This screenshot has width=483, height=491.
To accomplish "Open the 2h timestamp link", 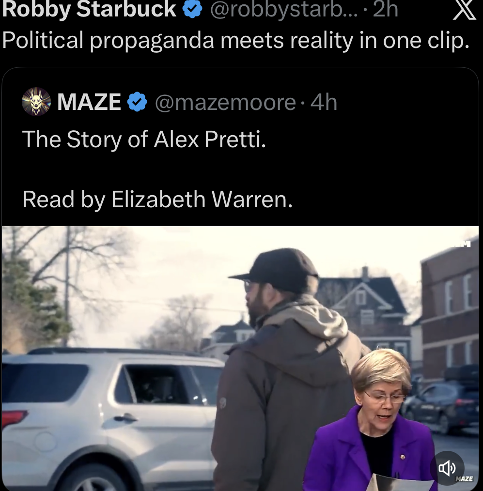I will pyautogui.click(x=385, y=9).
